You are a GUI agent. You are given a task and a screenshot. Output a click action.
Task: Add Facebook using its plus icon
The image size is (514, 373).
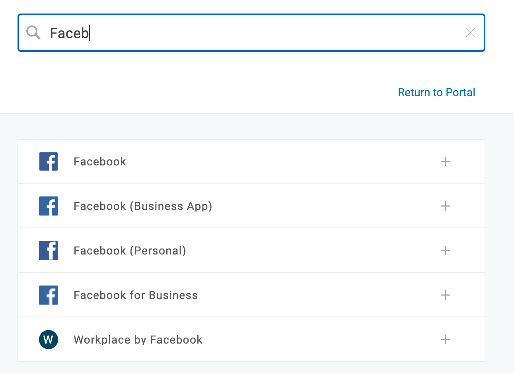(x=446, y=161)
